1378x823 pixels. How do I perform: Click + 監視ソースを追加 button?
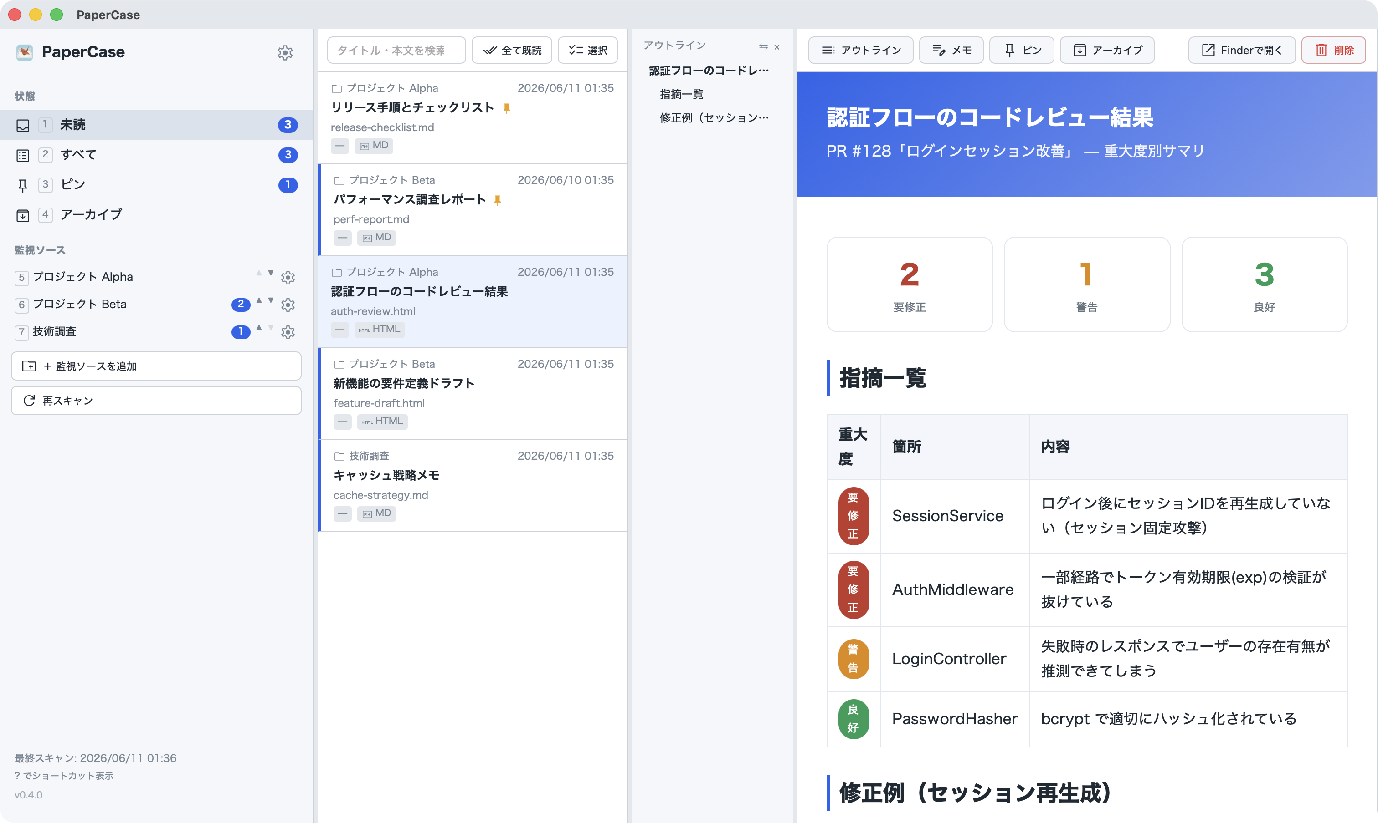(156, 366)
